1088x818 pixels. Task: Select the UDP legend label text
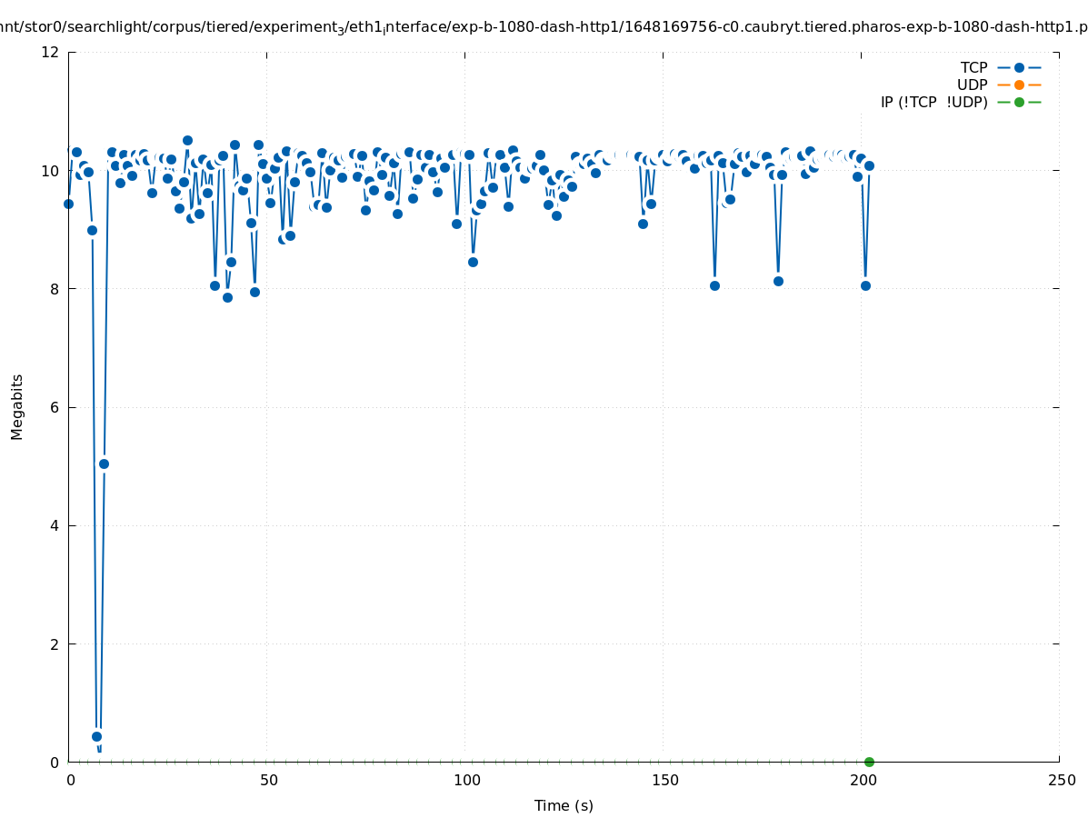pyautogui.click(x=972, y=85)
